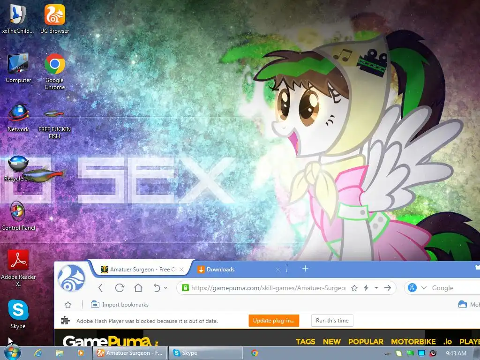
Task: Click the gamepuma.com URL address field
Action: (x=269, y=288)
